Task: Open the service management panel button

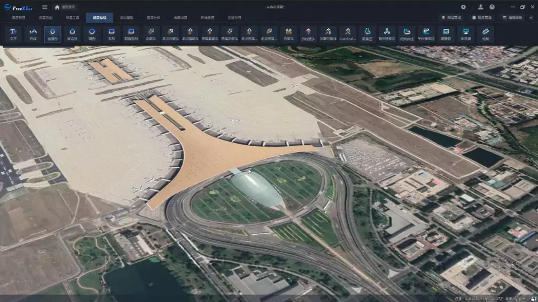Action: click(x=482, y=18)
